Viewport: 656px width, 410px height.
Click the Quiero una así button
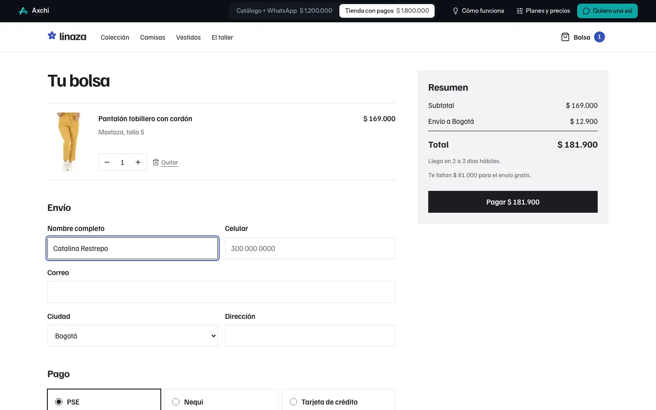(x=607, y=11)
